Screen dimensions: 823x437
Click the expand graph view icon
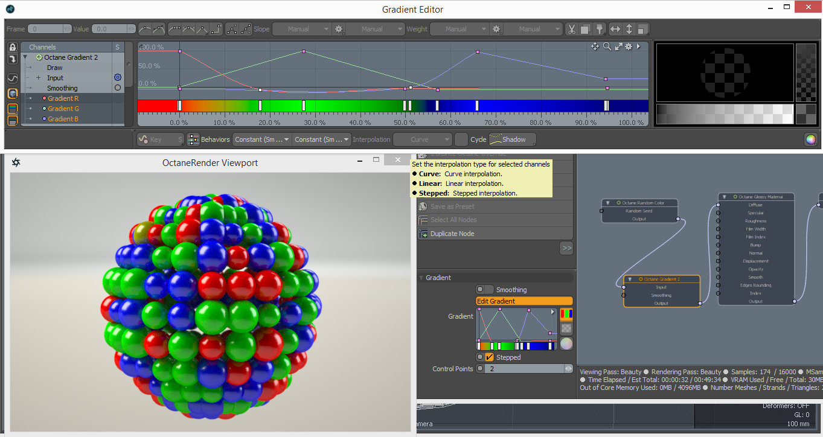tap(618, 46)
